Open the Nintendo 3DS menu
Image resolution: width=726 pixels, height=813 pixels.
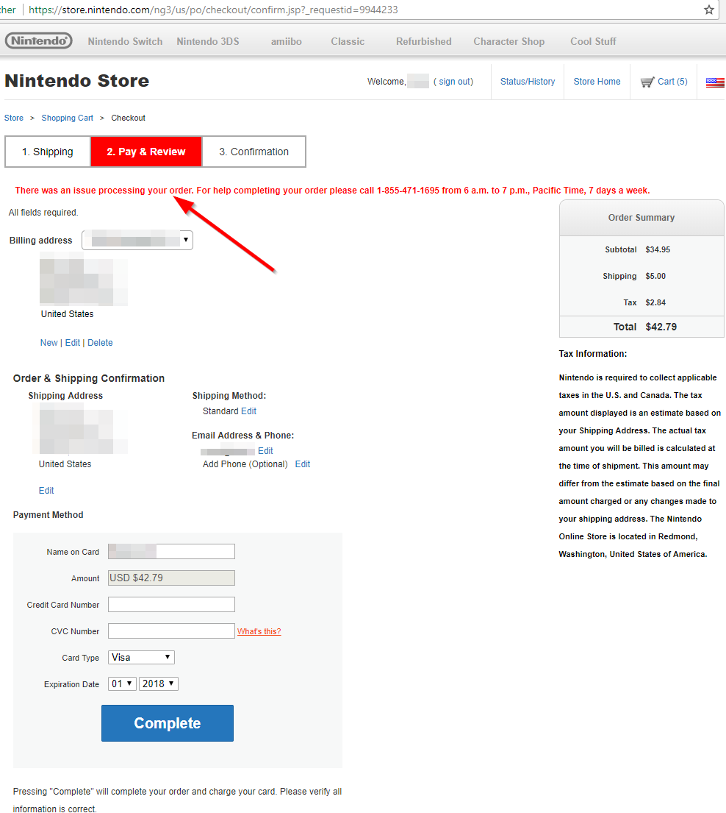click(x=208, y=41)
